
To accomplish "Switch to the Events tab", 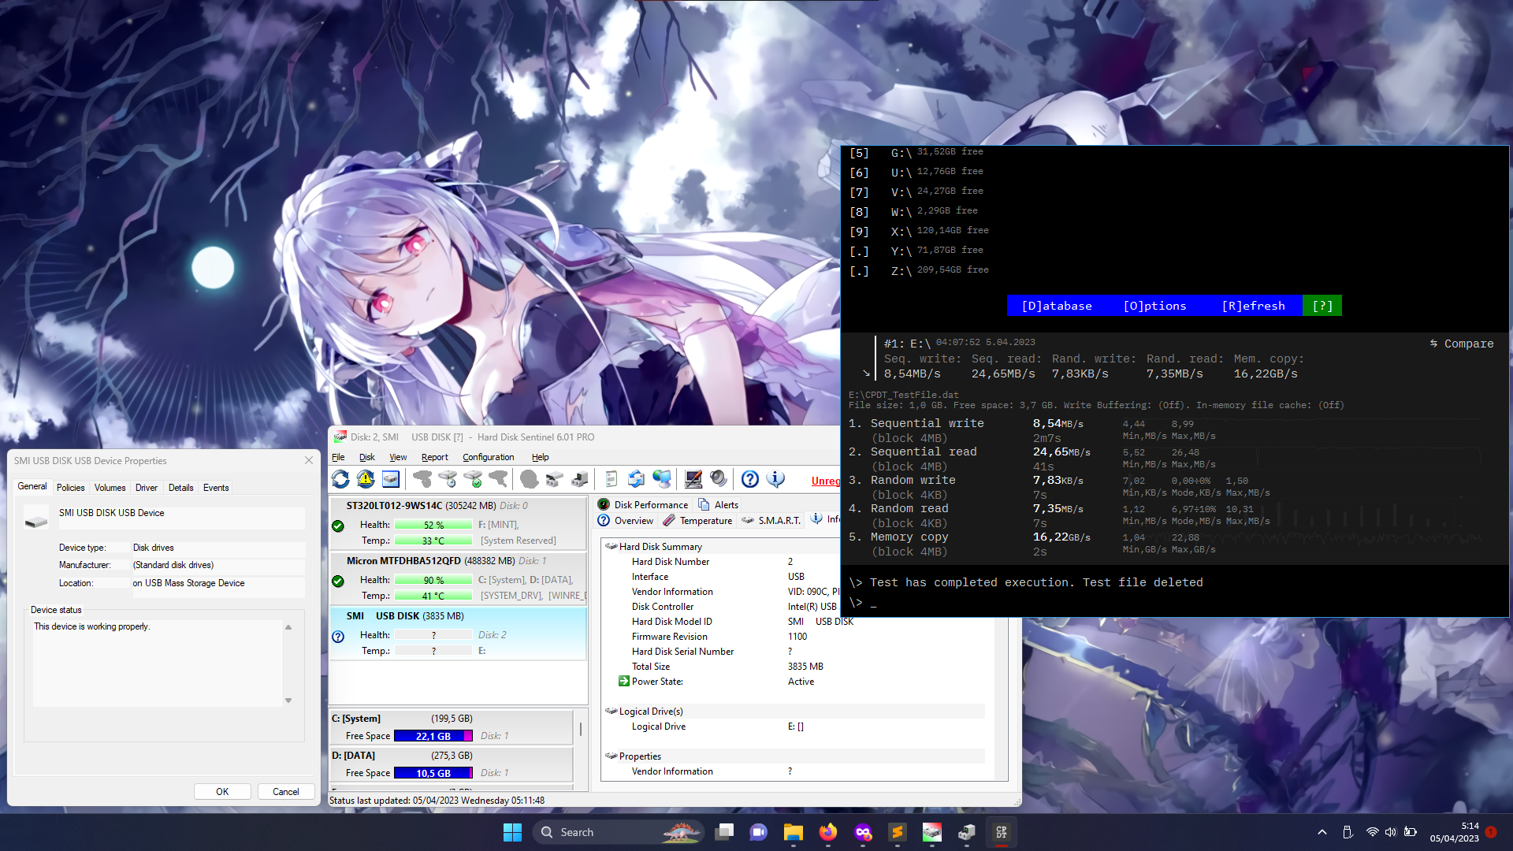I will (x=216, y=488).
